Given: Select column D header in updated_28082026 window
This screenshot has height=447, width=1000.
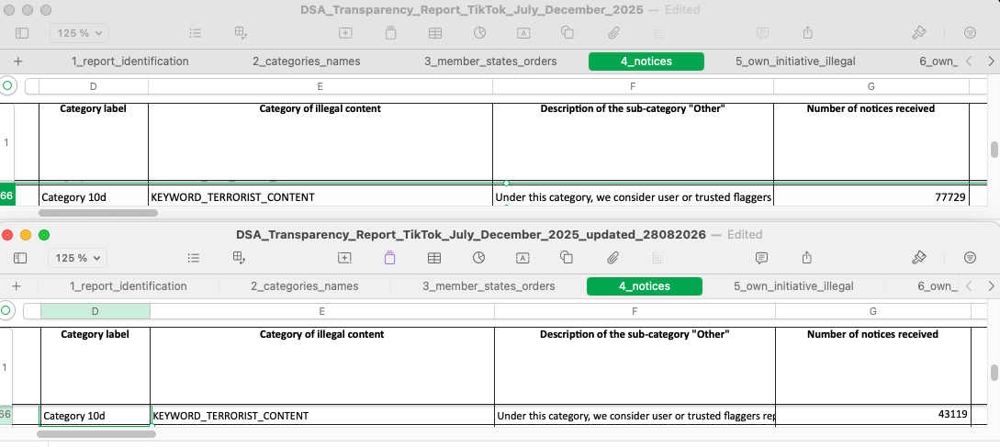Looking at the screenshot, I should click(x=95, y=311).
